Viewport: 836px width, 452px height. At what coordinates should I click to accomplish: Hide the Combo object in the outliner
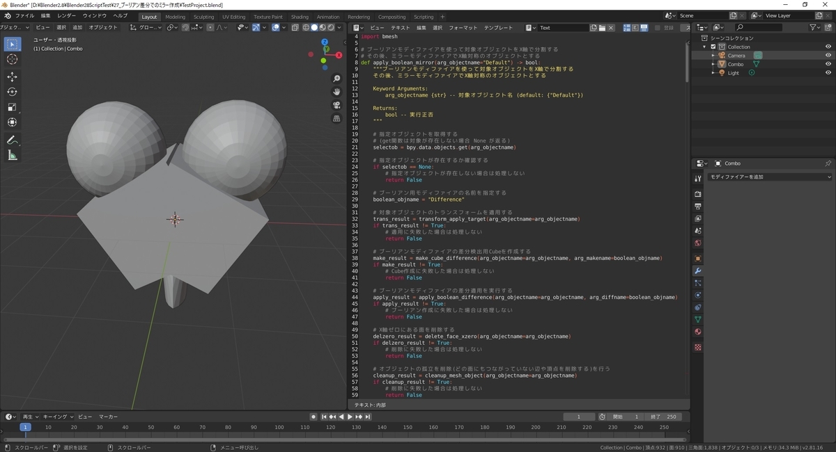[828, 64]
